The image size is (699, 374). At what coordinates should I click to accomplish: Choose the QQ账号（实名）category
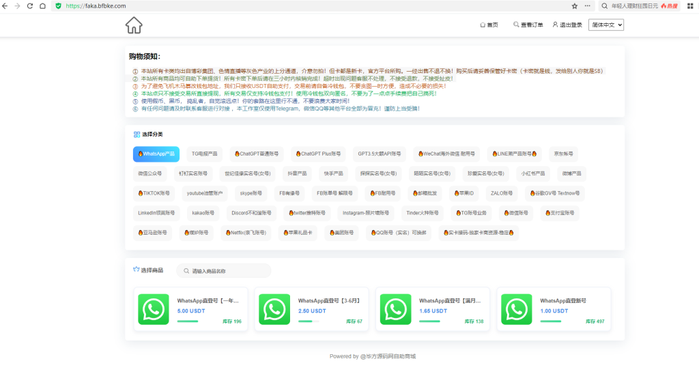pyautogui.click(x=399, y=232)
